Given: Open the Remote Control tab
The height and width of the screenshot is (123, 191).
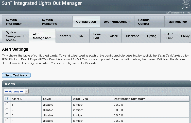Looking at the screenshot, I should tap(149, 22).
